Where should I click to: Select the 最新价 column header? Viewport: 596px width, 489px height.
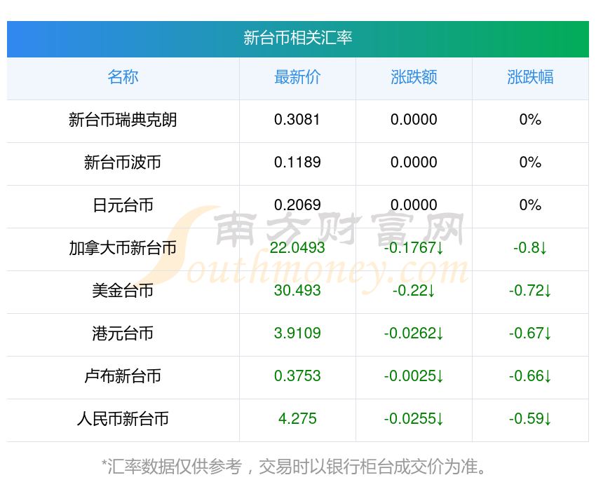(x=297, y=77)
